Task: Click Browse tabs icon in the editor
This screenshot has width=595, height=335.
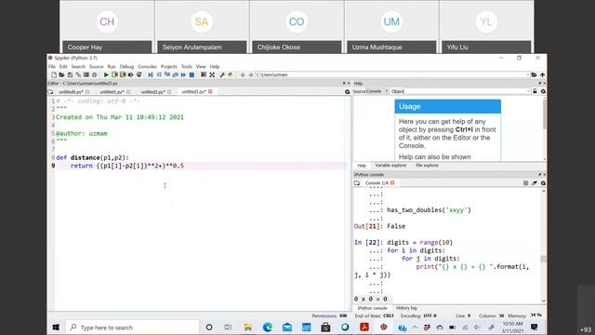Action: pos(51,92)
